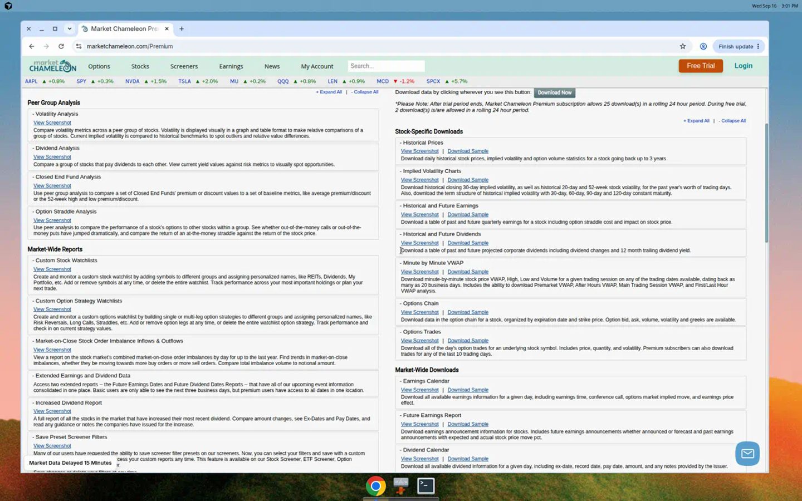Click the Free Trial button
The image size is (802, 501).
[x=701, y=66]
